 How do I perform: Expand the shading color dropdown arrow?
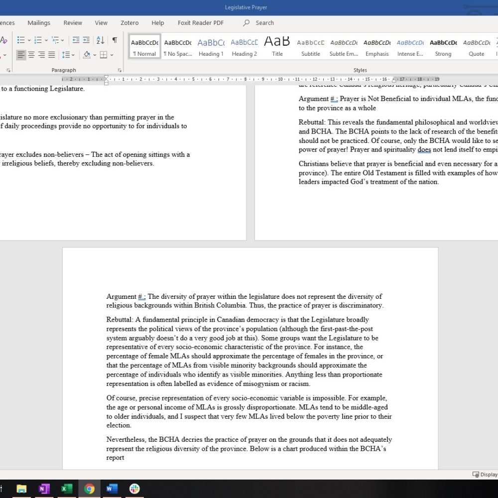click(94, 55)
